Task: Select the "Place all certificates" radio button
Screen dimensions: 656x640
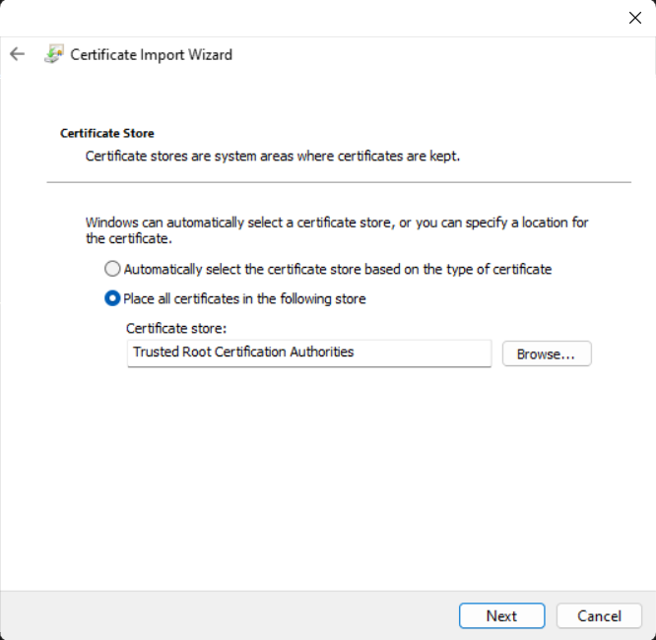Action: point(112,298)
